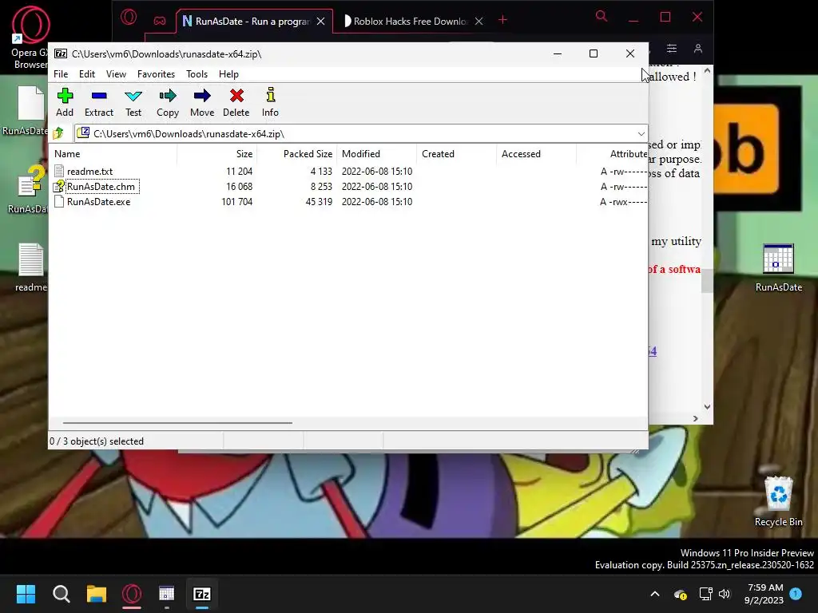The height and width of the screenshot is (613, 818).
Task: Open taskbar Search
Action: click(x=61, y=594)
